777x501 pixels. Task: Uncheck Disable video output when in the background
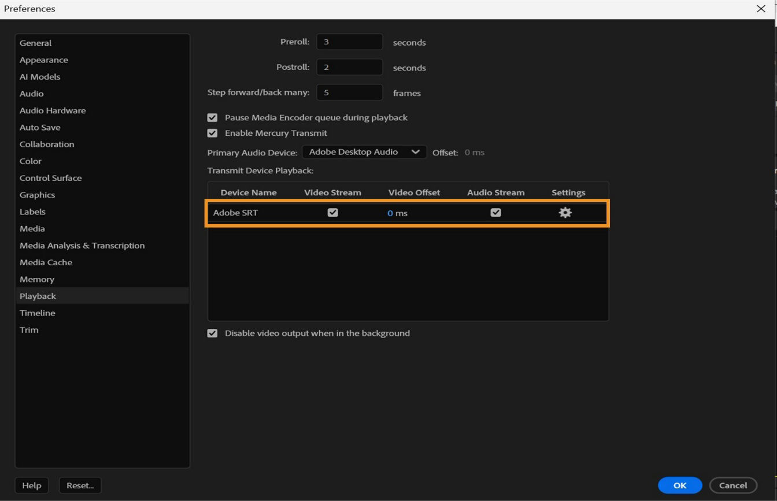click(212, 333)
